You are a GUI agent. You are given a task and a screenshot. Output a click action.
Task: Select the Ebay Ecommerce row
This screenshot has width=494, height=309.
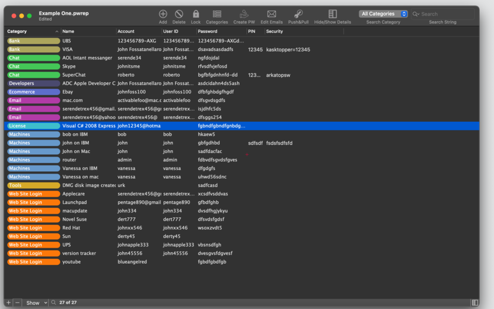242,92
